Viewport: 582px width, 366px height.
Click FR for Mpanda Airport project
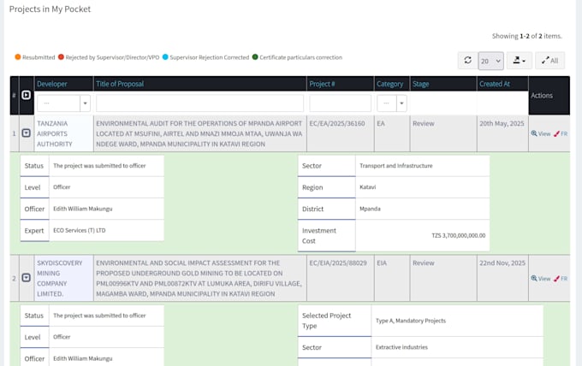pos(561,133)
